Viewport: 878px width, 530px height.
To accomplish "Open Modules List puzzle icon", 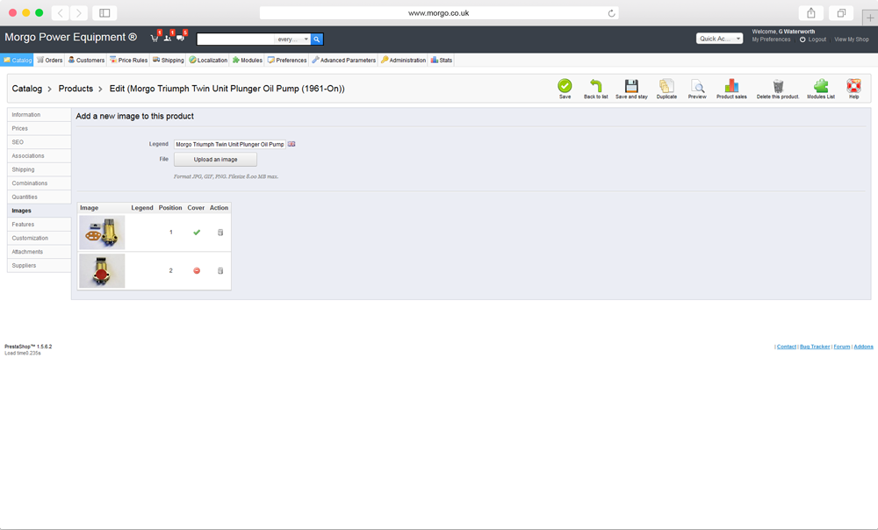I will [x=821, y=86].
